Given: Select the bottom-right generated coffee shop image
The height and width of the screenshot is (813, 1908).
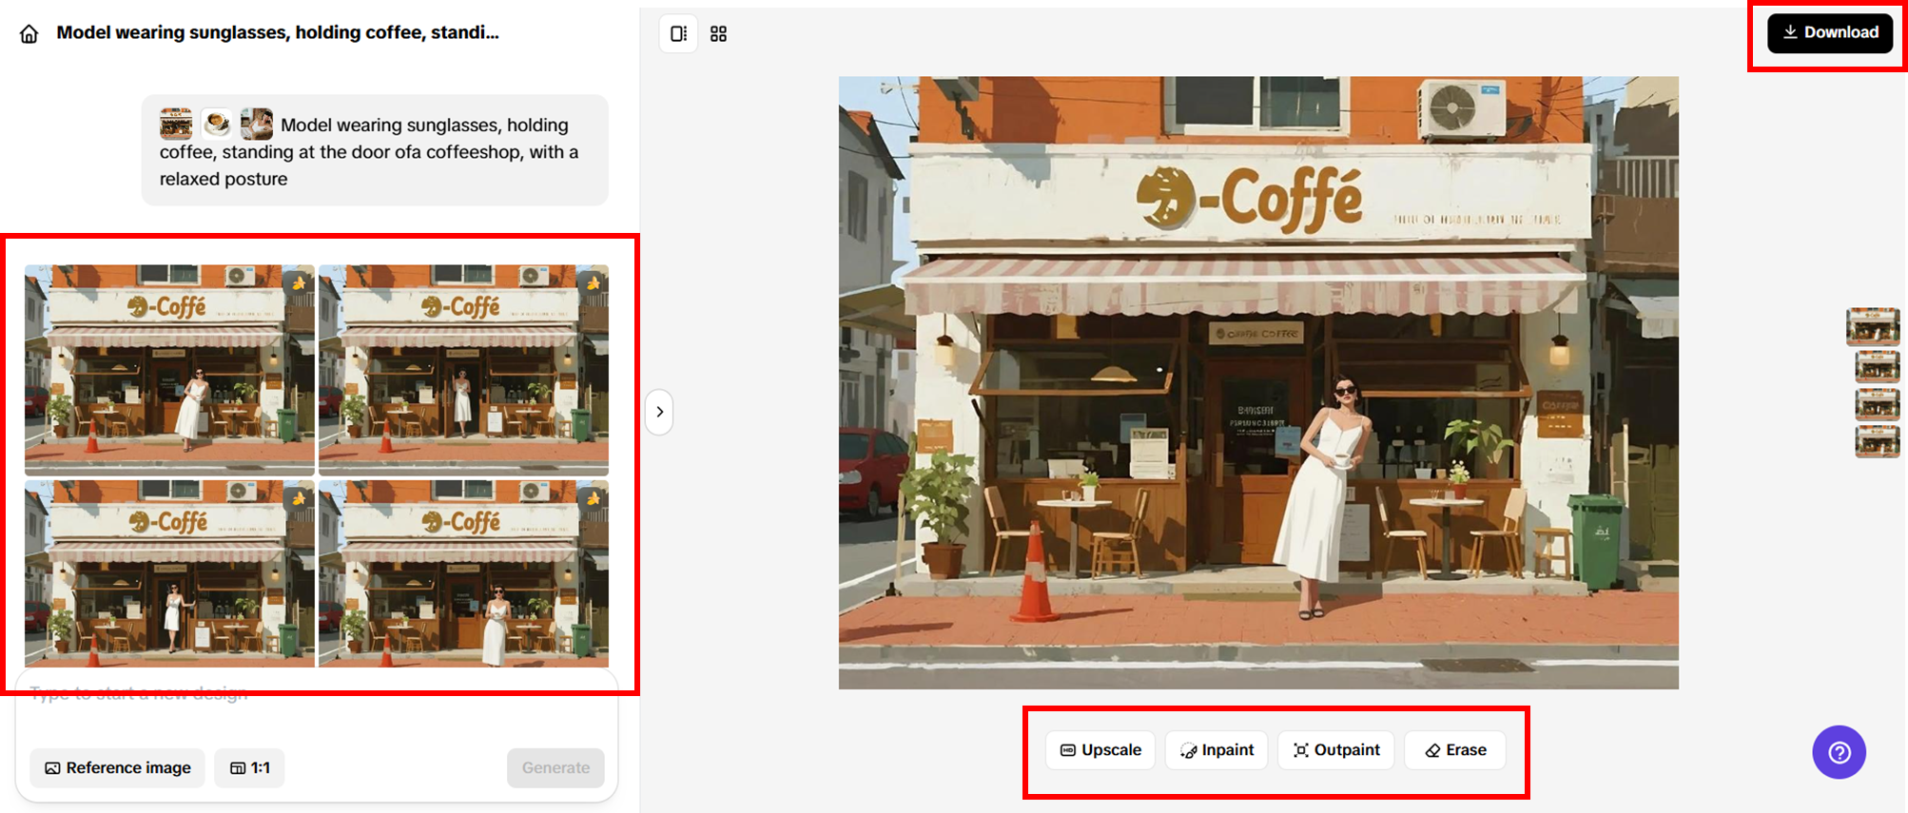Looking at the screenshot, I should click(x=463, y=573).
